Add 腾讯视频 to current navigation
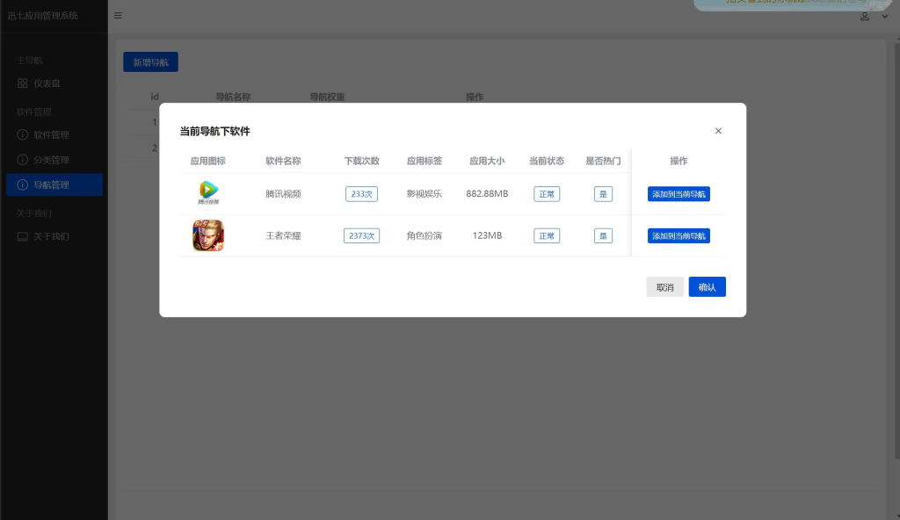900x520 pixels. (x=679, y=194)
